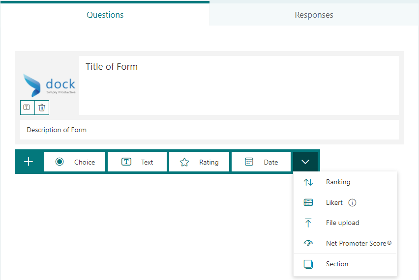The width and height of the screenshot is (419, 280).
Task: Click the File upload arrow icon
Action: (308, 223)
